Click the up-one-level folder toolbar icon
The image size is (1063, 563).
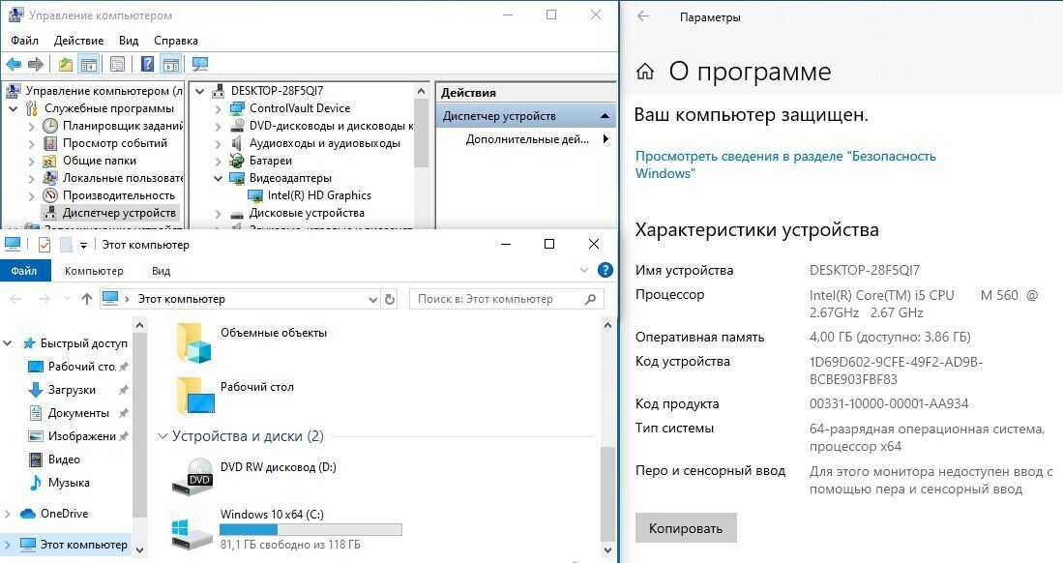coord(65,65)
